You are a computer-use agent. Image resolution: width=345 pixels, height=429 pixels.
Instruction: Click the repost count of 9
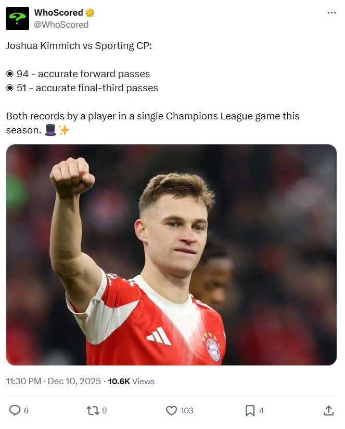[x=105, y=411]
